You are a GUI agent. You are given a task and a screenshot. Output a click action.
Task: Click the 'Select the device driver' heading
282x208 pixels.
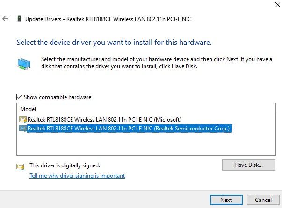click(x=114, y=42)
